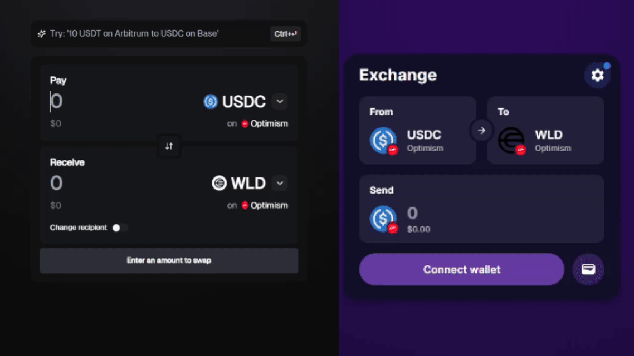Image resolution: width=634 pixels, height=356 pixels.
Task: Click the WLD token icon in Receive
Action: coord(219,183)
